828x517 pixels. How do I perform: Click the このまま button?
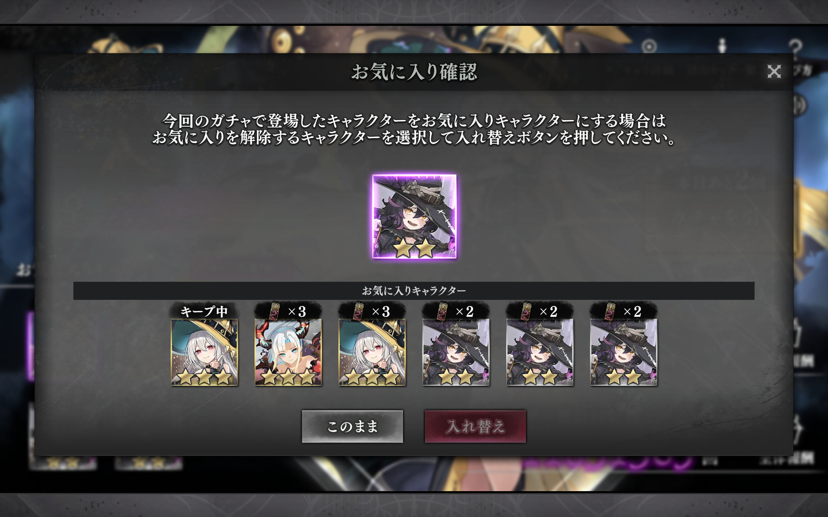point(353,427)
